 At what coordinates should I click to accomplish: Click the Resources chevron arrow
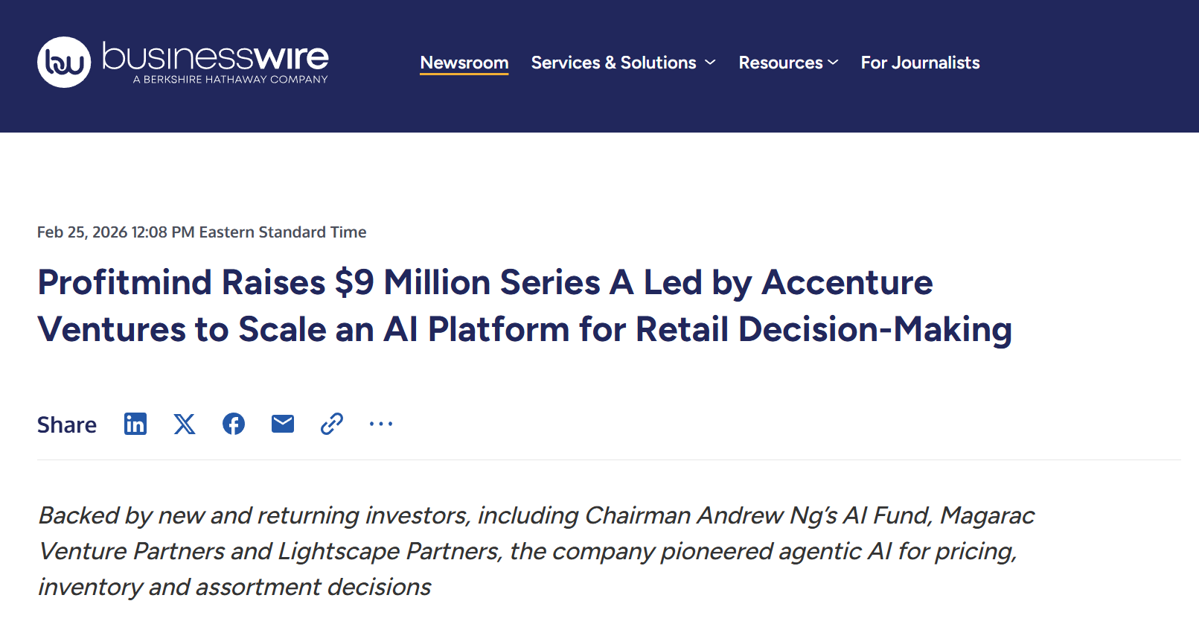(x=833, y=63)
